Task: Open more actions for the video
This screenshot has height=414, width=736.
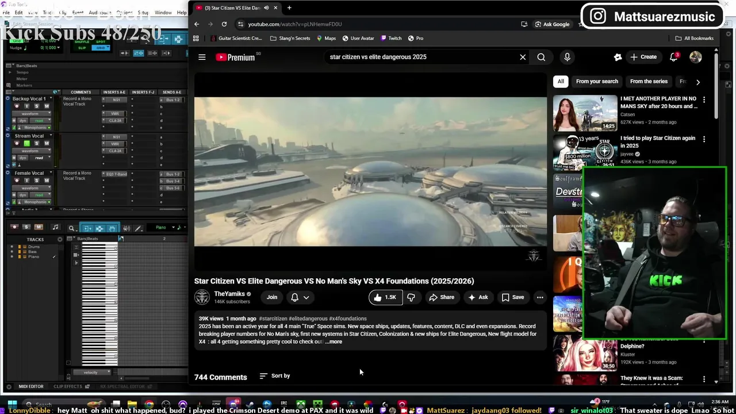Action: coord(540,297)
